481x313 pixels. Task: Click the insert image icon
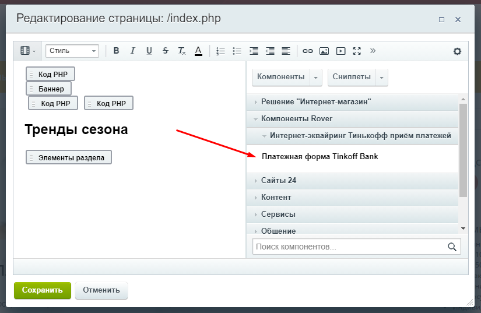(x=324, y=51)
